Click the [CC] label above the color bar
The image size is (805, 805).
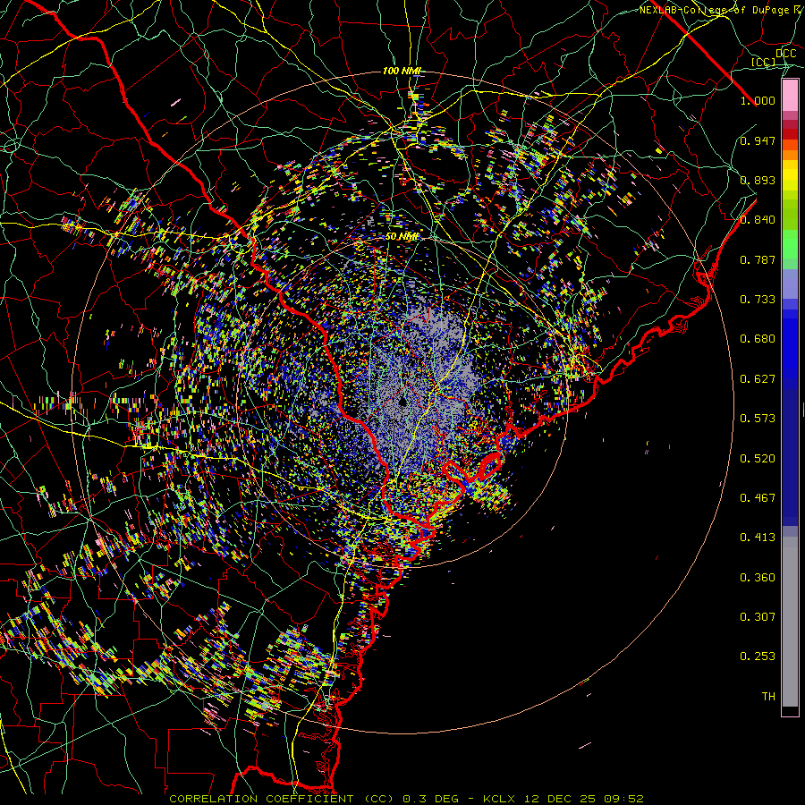[x=764, y=62]
